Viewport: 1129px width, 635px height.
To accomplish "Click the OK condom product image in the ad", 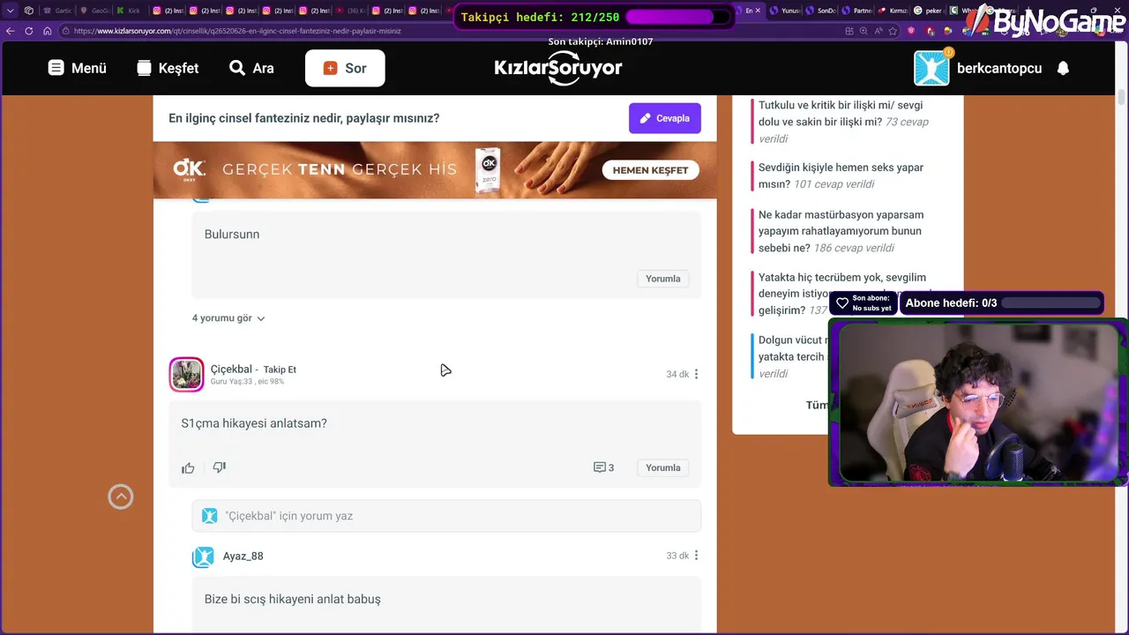I will 489,170.
